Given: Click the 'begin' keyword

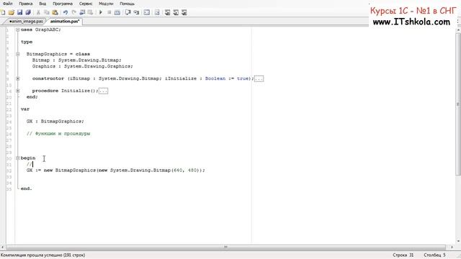Looking at the screenshot, I should [28, 158].
